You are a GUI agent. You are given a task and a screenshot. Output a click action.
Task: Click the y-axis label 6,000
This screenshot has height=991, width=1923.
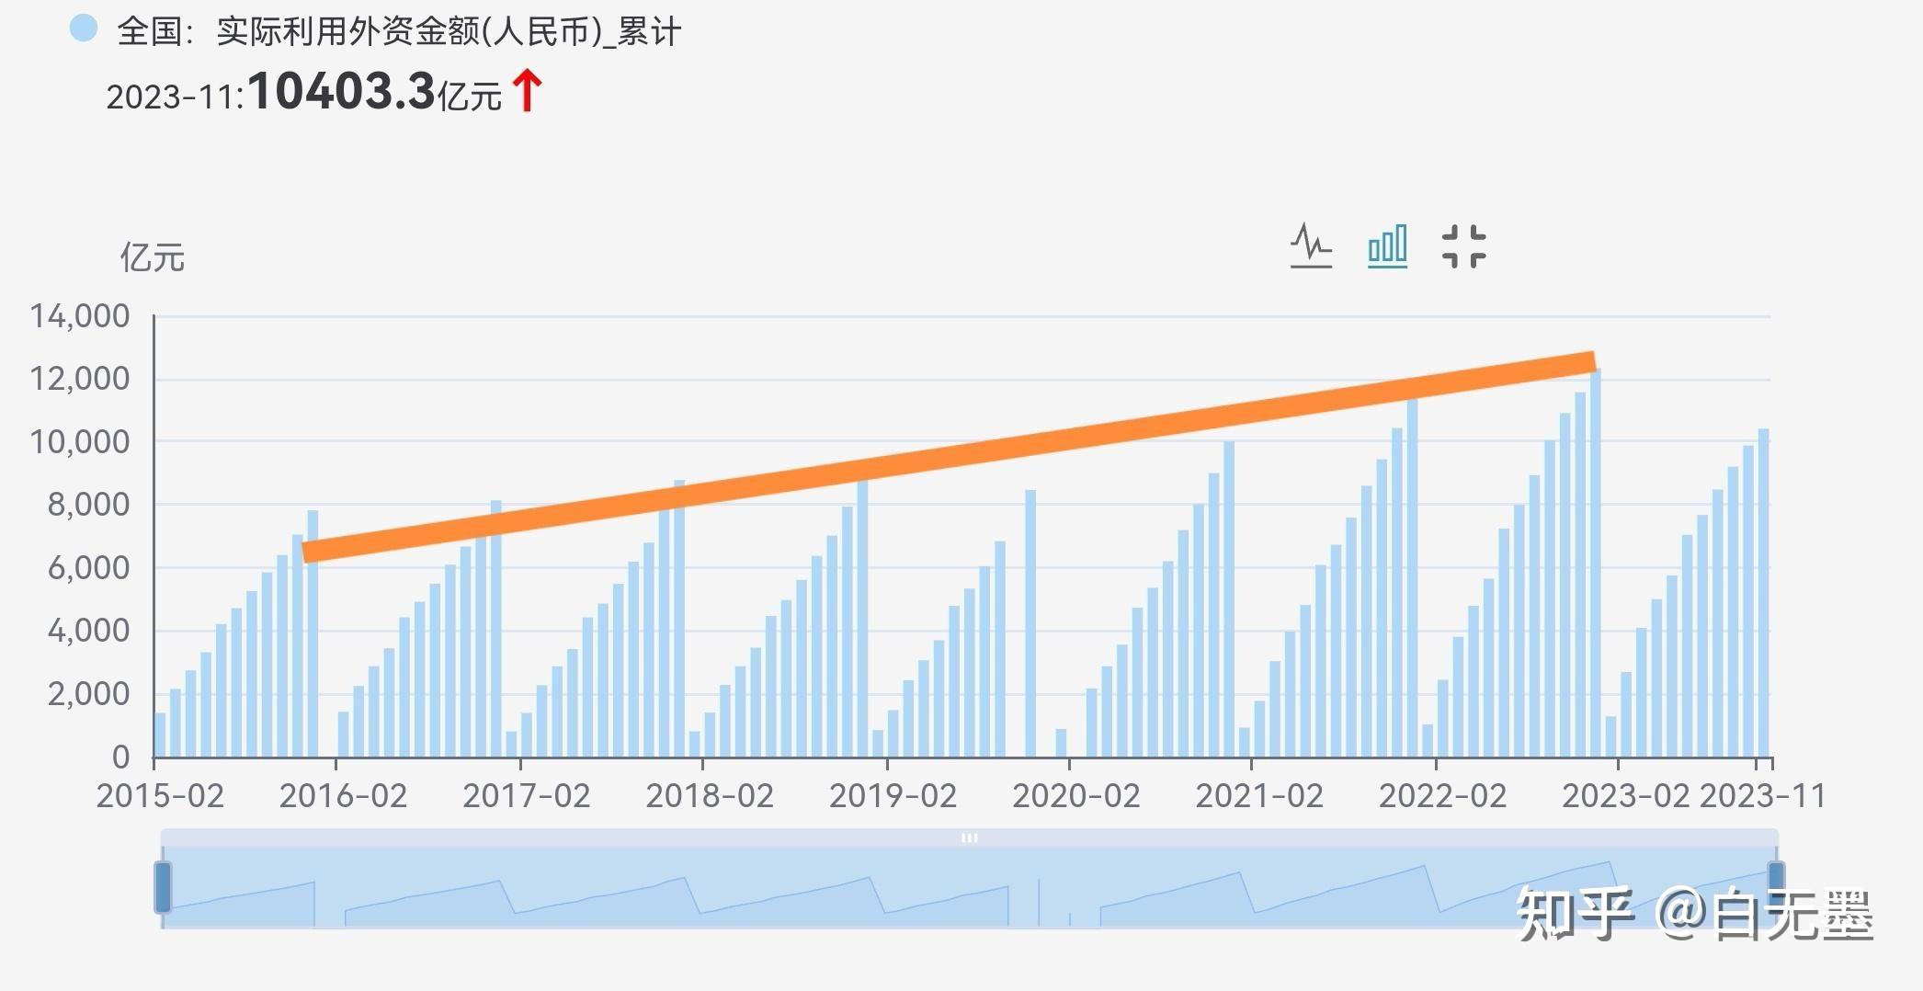[x=88, y=568]
